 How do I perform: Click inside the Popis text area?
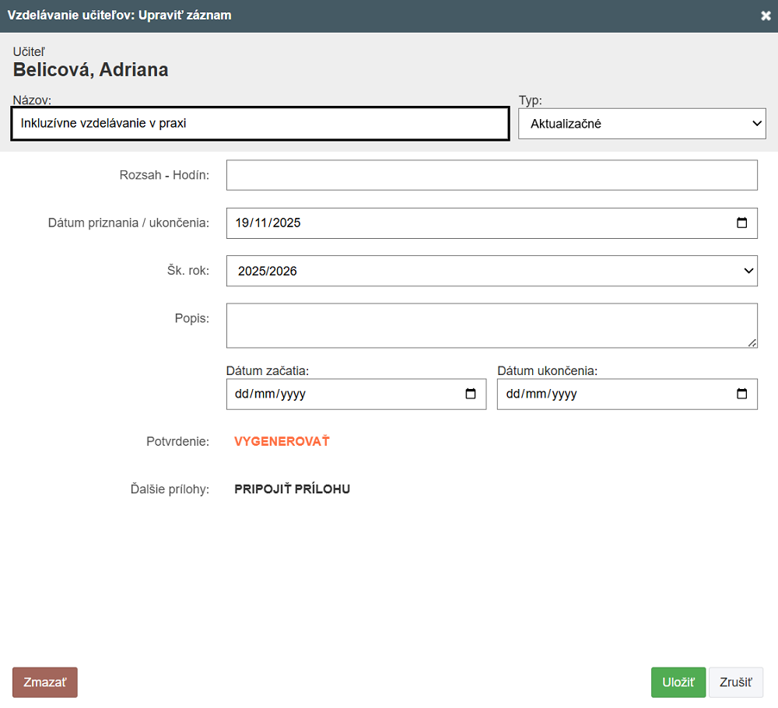(x=490, y=325)
